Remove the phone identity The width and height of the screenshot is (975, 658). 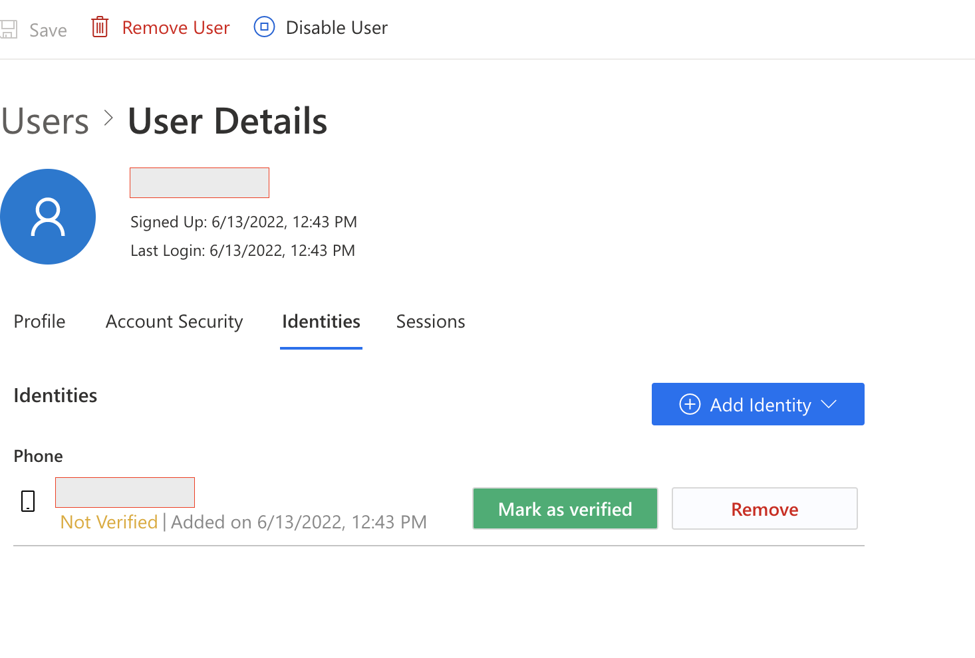click(764, 508)
